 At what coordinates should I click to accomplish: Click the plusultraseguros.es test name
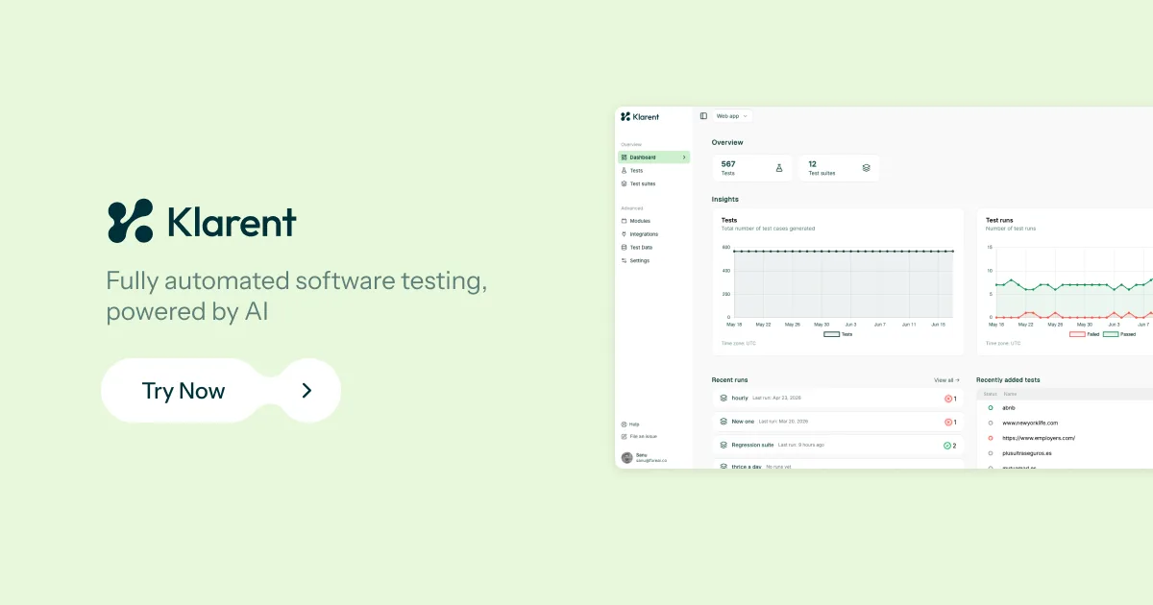tap(1028, 452)
